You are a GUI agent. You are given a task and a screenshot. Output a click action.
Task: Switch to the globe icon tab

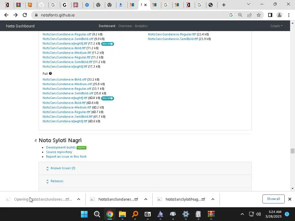211,5
